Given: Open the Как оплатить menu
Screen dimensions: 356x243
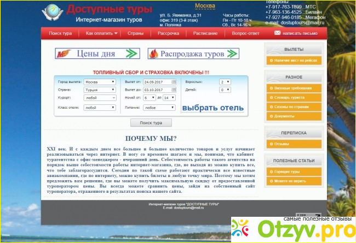Looking at the screenshot, I should (x=102, y=33).
